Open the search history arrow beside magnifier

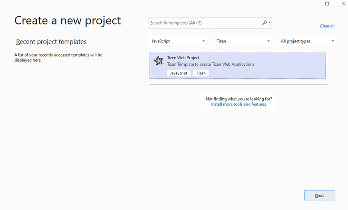270,23
